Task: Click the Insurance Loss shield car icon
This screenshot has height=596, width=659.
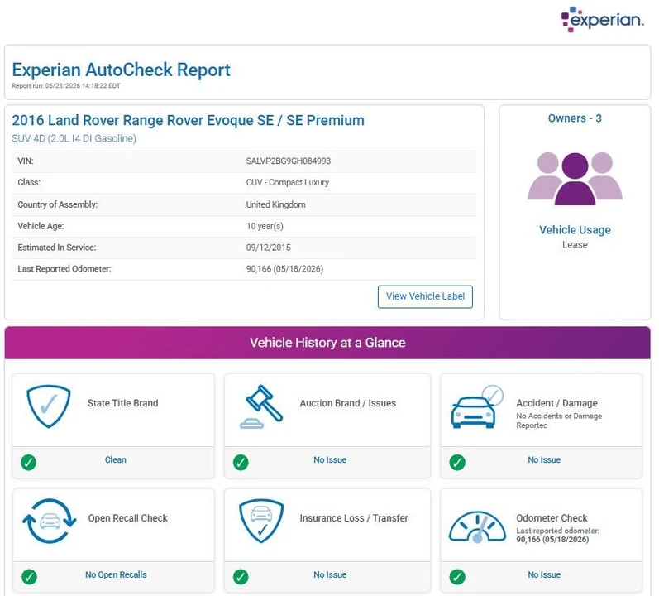Action: (261, 521)
